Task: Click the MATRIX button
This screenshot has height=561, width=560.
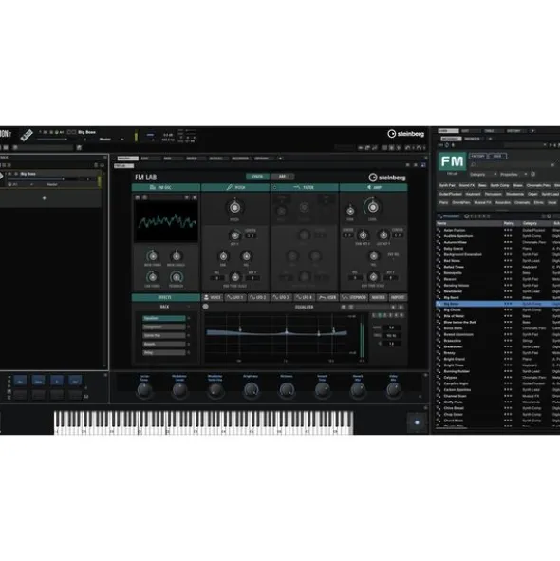Action: tap(378, 297)
